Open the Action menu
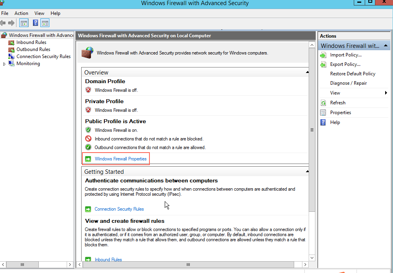This screenshot has width=393, height=273. pos(21,13)
